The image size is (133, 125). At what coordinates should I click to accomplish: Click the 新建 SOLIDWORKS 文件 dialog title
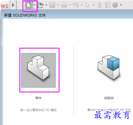tap(25, 15)
